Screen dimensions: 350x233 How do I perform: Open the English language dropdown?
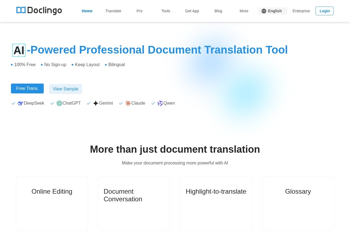(x=273, y=11)
